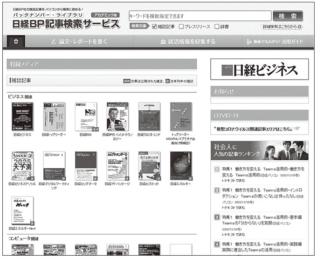The image size is (317, 258).
Task: Check the 辞書 checkbox
Action: (217, 27)
